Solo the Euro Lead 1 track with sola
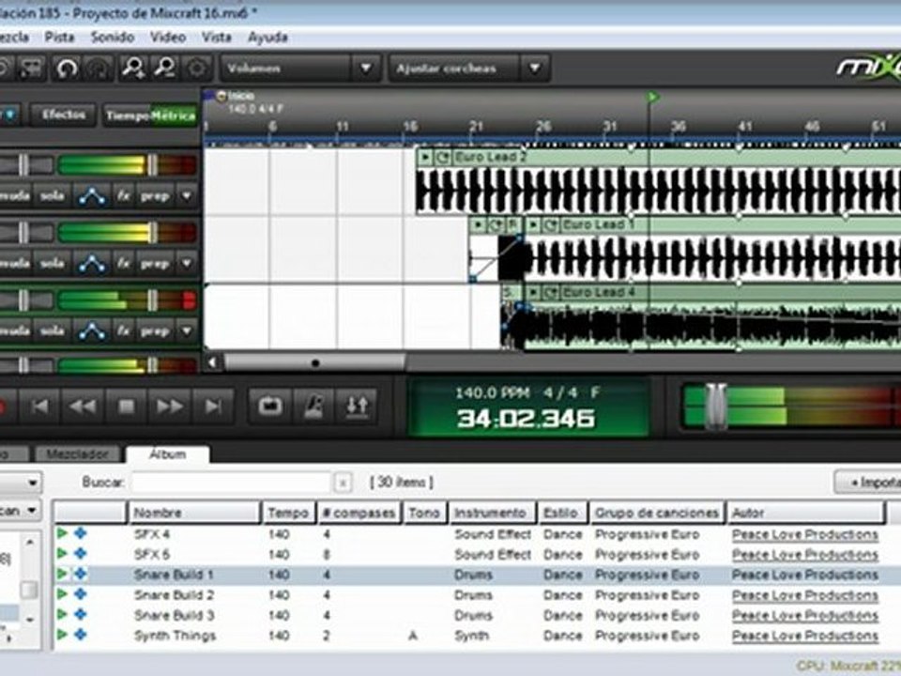 click(x=53, y=264)
